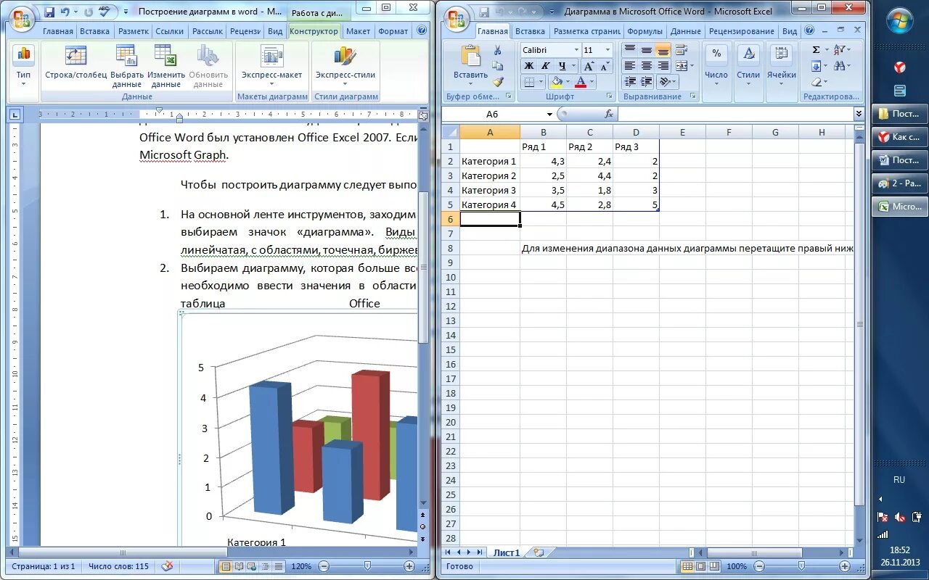Image resolution: width=929 pixels, height=580 pixels.
Task: Click the insert function fx icon
Action: 609,114
